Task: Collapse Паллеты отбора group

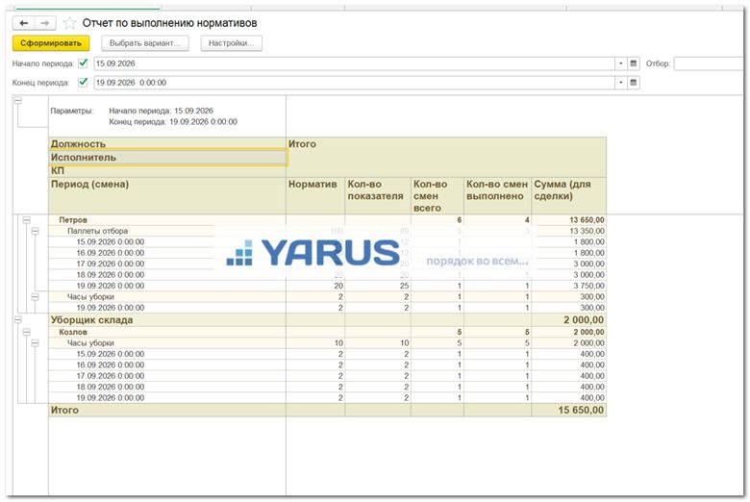Action: click(x=35, y=231)
